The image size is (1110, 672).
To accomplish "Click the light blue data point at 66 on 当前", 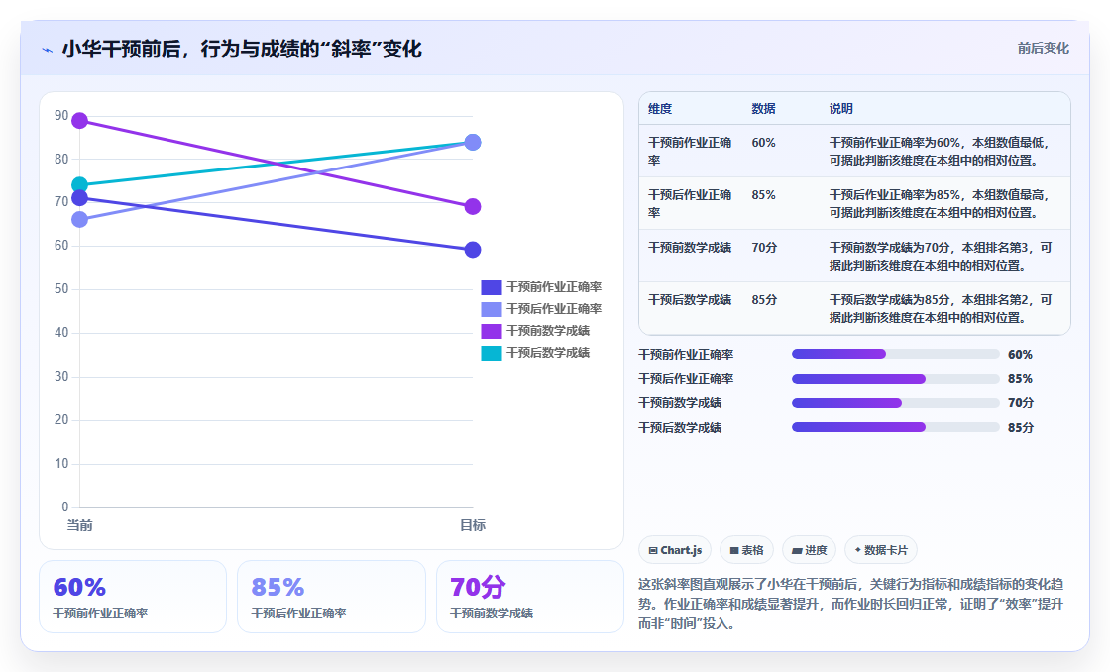I will pos(80,219).
